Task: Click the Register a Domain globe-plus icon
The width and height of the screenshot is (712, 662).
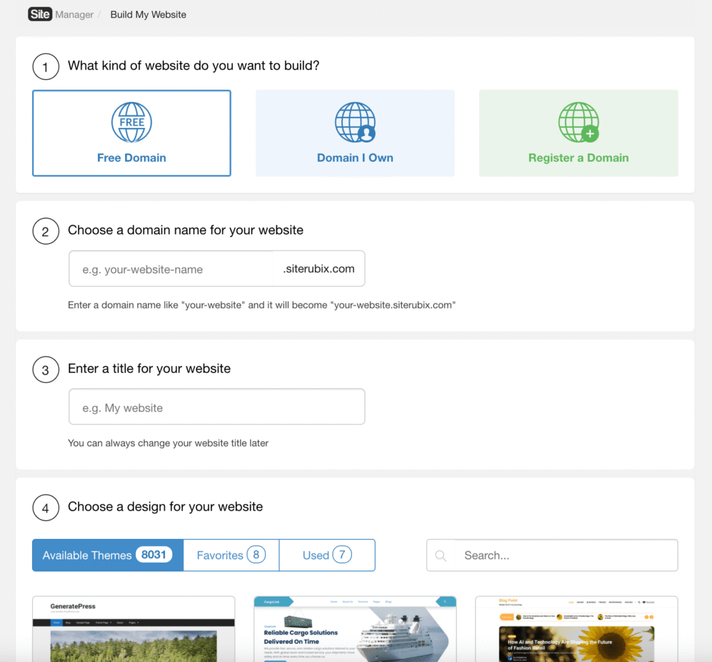Action: click(578, 122)
